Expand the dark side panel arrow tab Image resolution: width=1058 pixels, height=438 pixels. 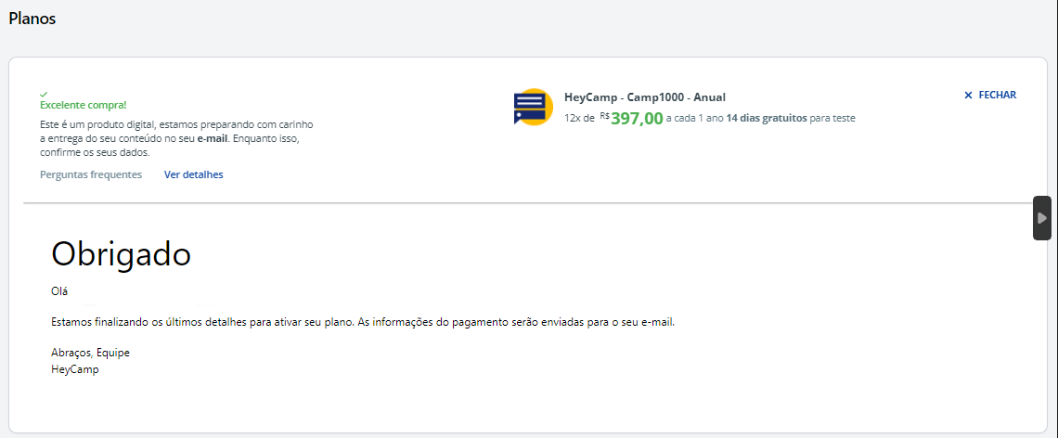click(1042, 218)
